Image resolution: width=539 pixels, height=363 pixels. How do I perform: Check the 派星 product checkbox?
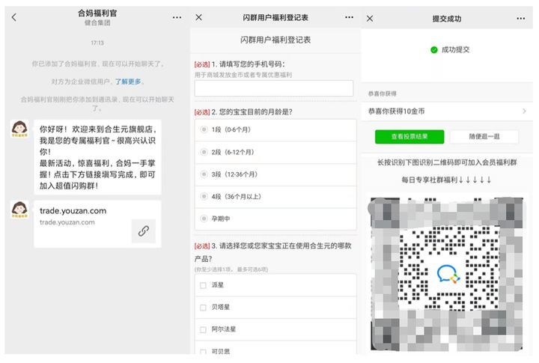pyautogui.click(x=203, y=285)
